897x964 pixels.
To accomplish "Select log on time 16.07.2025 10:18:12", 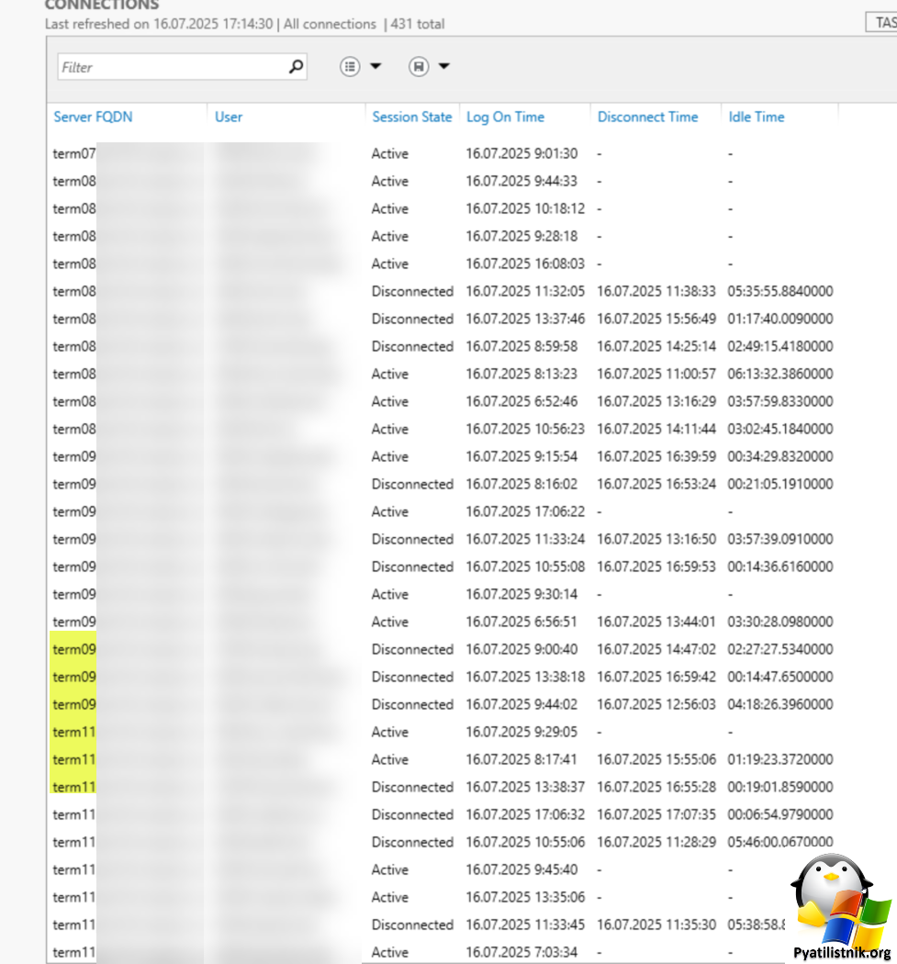I will point(525,209).
